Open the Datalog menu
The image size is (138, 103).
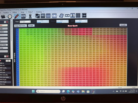click(39, 12)
